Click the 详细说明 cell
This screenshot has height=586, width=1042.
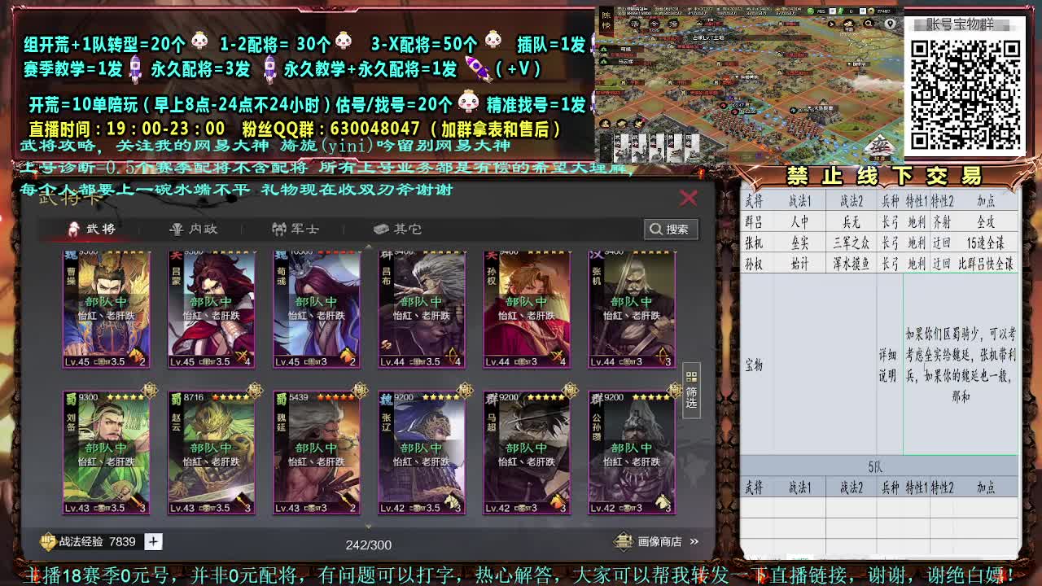coord(887,365)
